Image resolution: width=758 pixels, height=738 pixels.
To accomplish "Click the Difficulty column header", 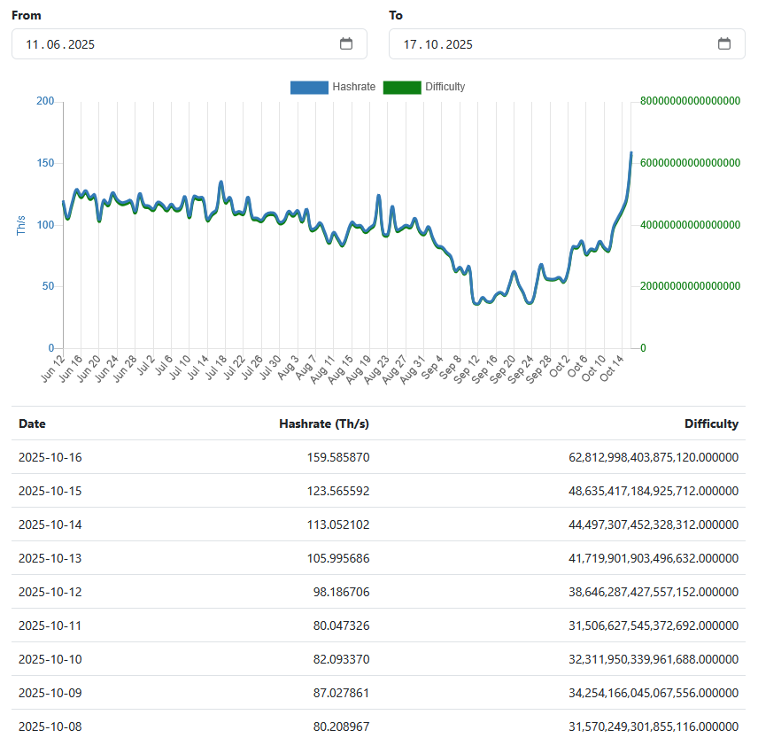I will point(711,423).
